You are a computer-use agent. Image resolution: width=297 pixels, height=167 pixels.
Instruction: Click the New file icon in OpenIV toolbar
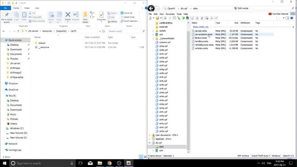(x=150, y=18)
